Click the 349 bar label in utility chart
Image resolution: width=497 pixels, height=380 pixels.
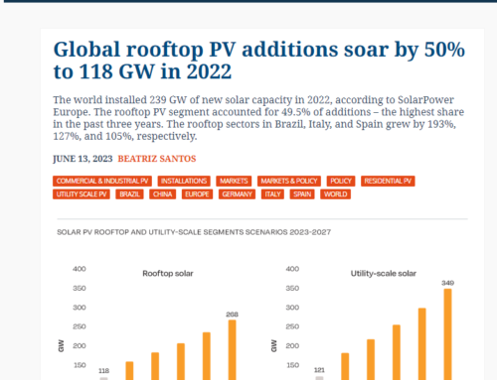click(x=447, y=283)
